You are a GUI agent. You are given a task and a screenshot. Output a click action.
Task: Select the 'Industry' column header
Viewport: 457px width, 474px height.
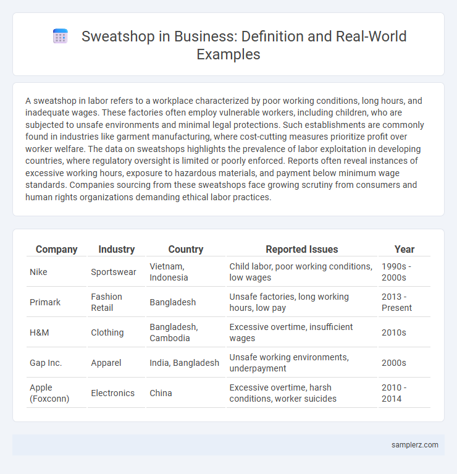pos(116,249)
